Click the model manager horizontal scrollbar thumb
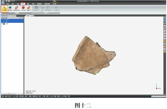 pos(9,94)
